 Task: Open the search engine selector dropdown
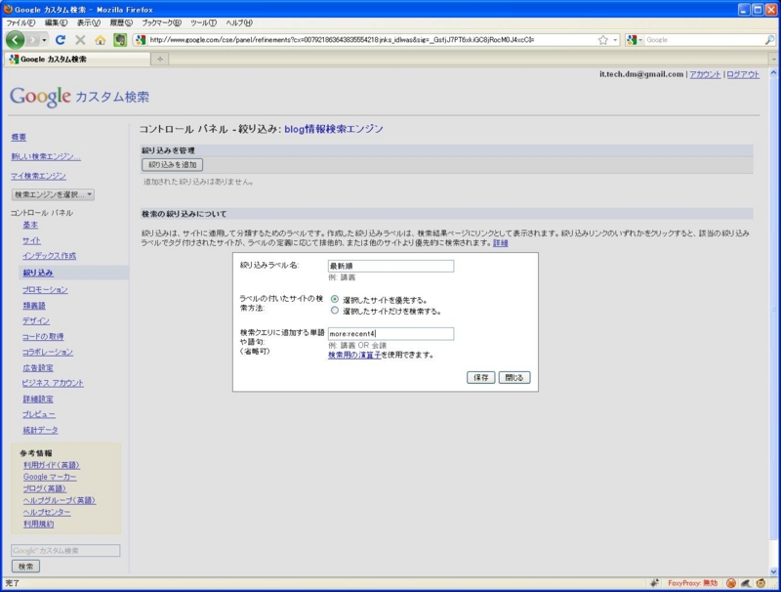point(635,40)
